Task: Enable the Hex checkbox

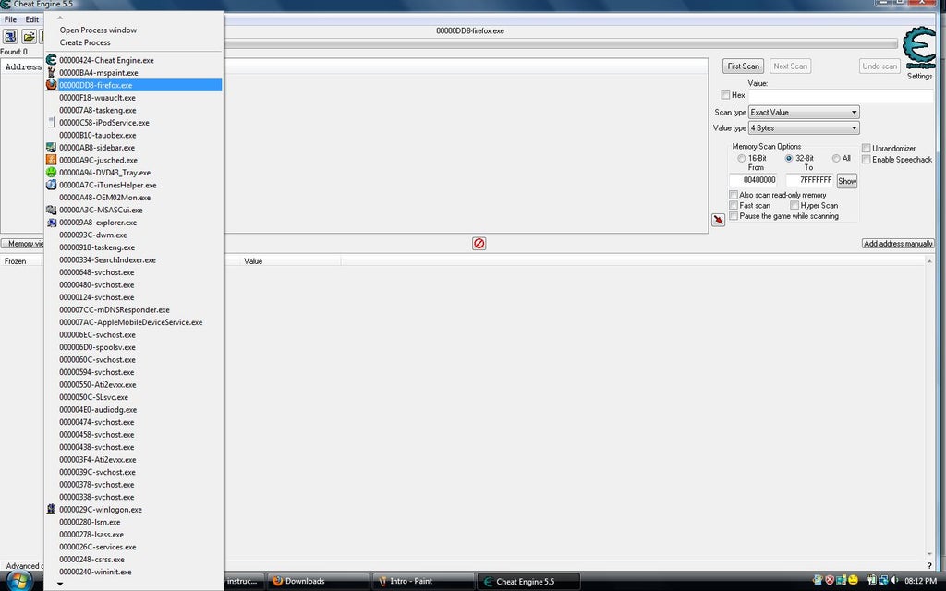Action: (x=725, y=95)
